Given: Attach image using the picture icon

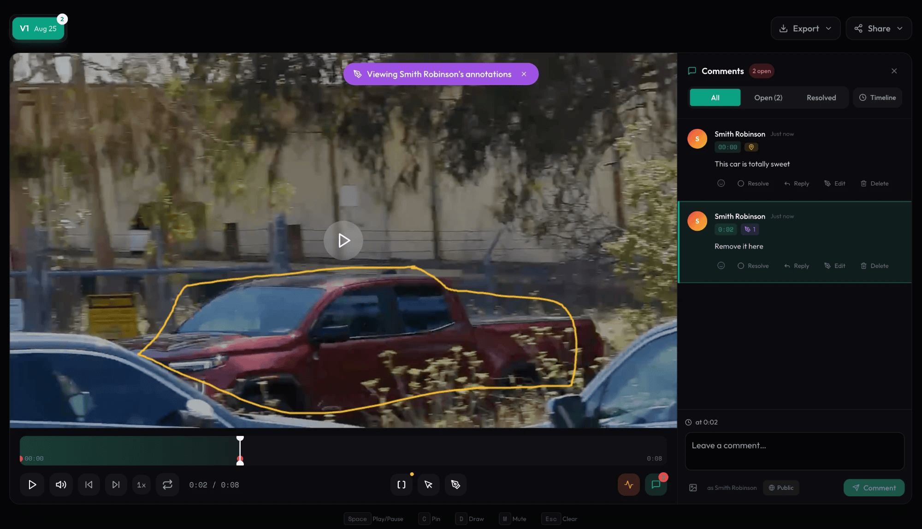Looking at the screenshot, I should [693, 488].
